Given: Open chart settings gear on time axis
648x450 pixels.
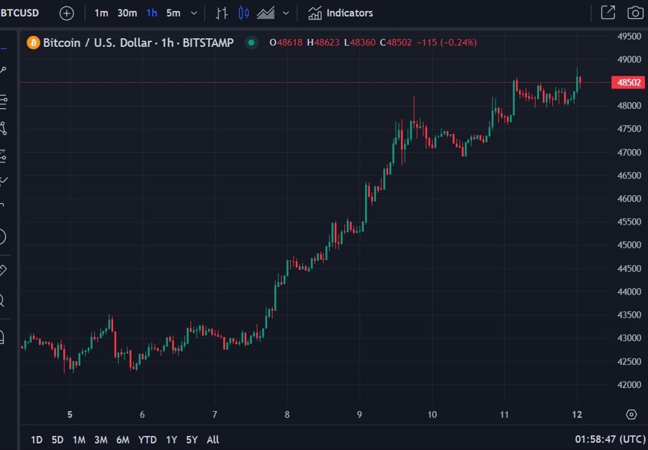Looking at the screenshot, I should [631, 414].
